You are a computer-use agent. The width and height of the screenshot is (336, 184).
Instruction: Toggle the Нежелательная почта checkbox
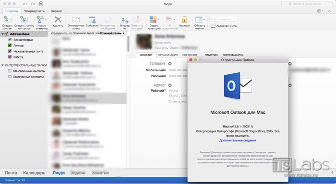pos(10,51)
